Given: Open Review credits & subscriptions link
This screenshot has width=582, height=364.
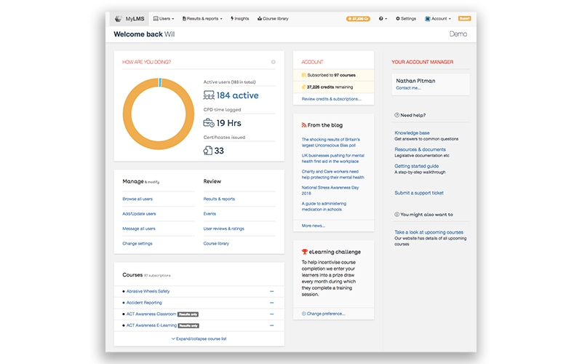Looking at the screenshot, I should click(331, 98).
